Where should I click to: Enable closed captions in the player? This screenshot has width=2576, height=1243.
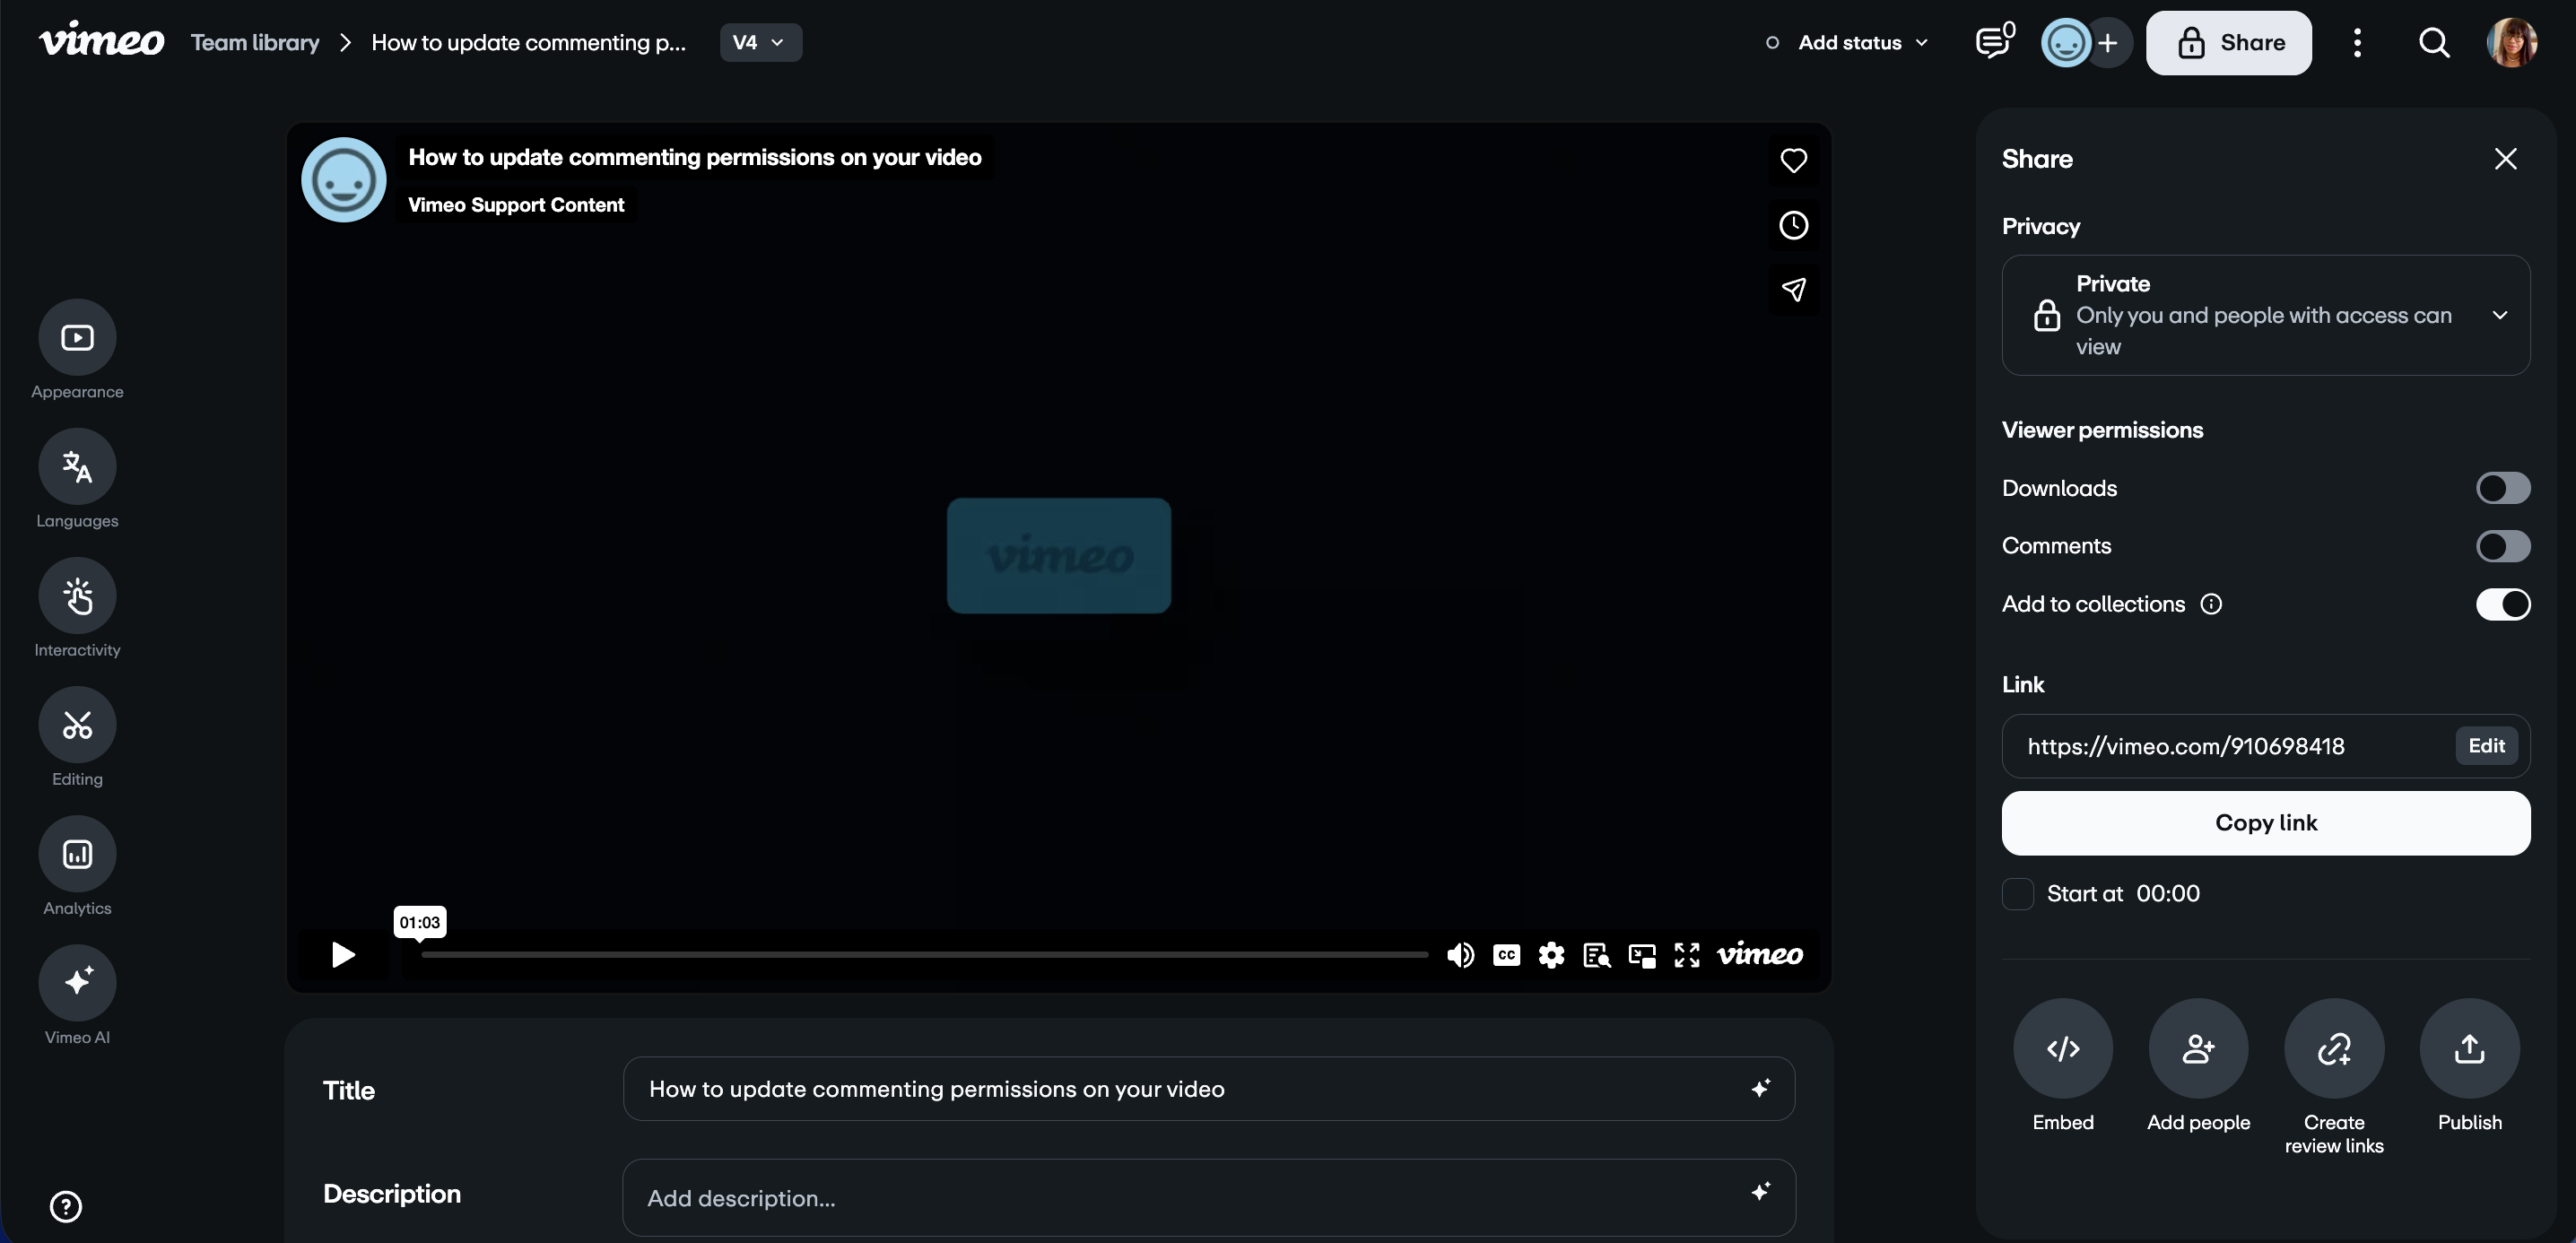(1506, 955)
